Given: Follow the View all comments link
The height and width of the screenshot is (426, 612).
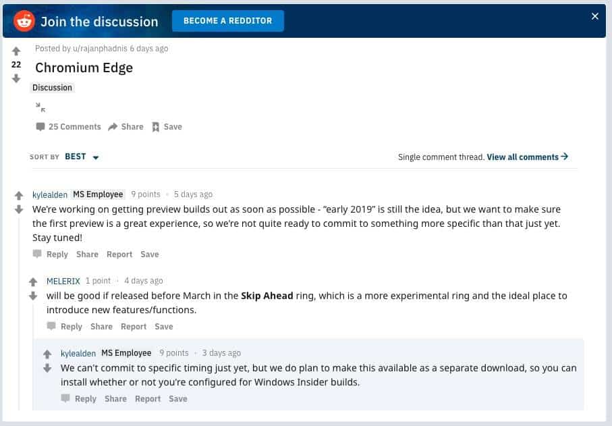Looking at the screenshot, I should coord(527,157).
